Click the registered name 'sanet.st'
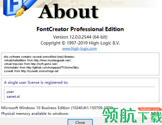This screenshot has height=125, width=162. 13,97
